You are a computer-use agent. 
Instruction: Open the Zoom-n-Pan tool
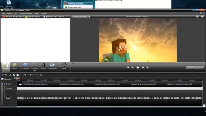point(34,67)
